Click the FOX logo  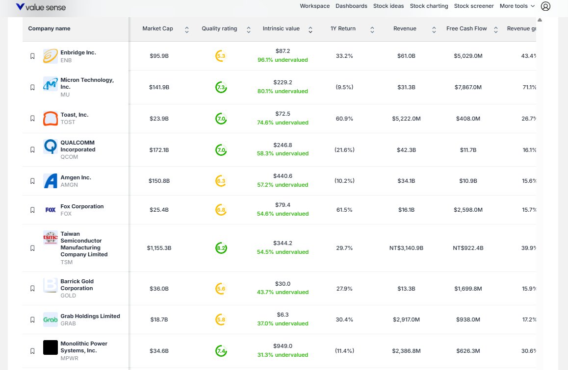[x=51, y=210]
